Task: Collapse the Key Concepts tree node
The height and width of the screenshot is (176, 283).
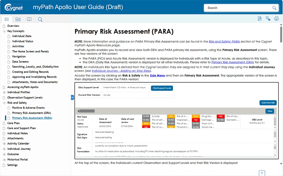Action: (4, 31)
